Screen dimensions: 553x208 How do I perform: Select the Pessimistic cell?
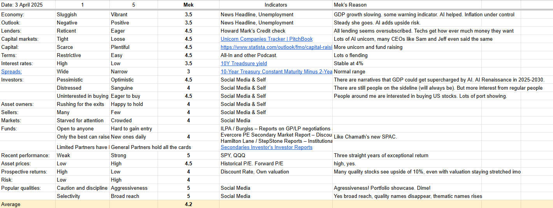point(83,80)
